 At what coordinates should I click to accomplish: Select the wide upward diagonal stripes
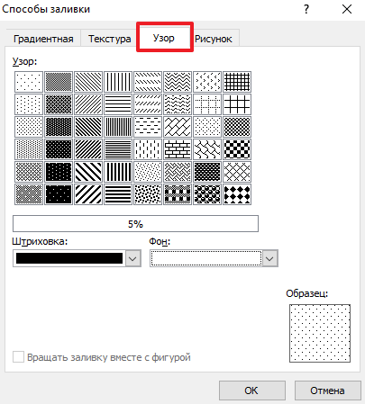88,194
